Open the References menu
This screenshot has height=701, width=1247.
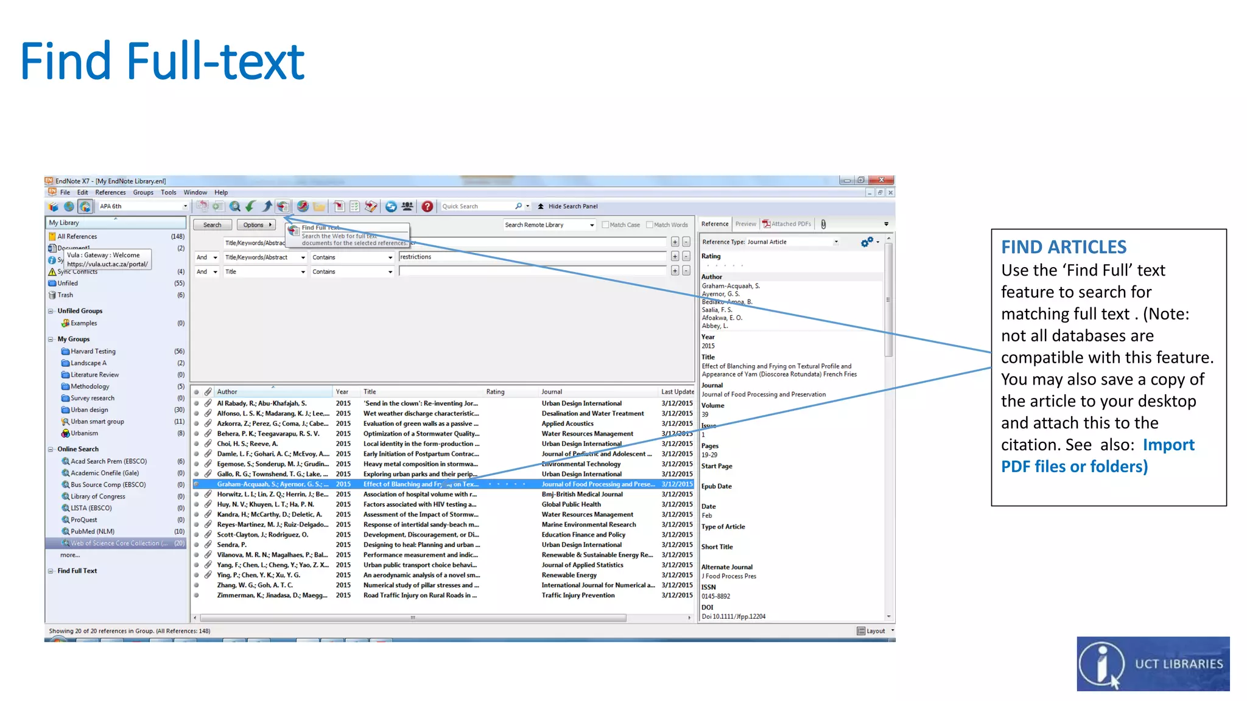click(x=110, y=193)
